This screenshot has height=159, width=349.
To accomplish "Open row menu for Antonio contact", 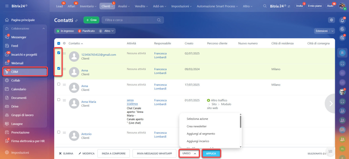I will point(65,133).
